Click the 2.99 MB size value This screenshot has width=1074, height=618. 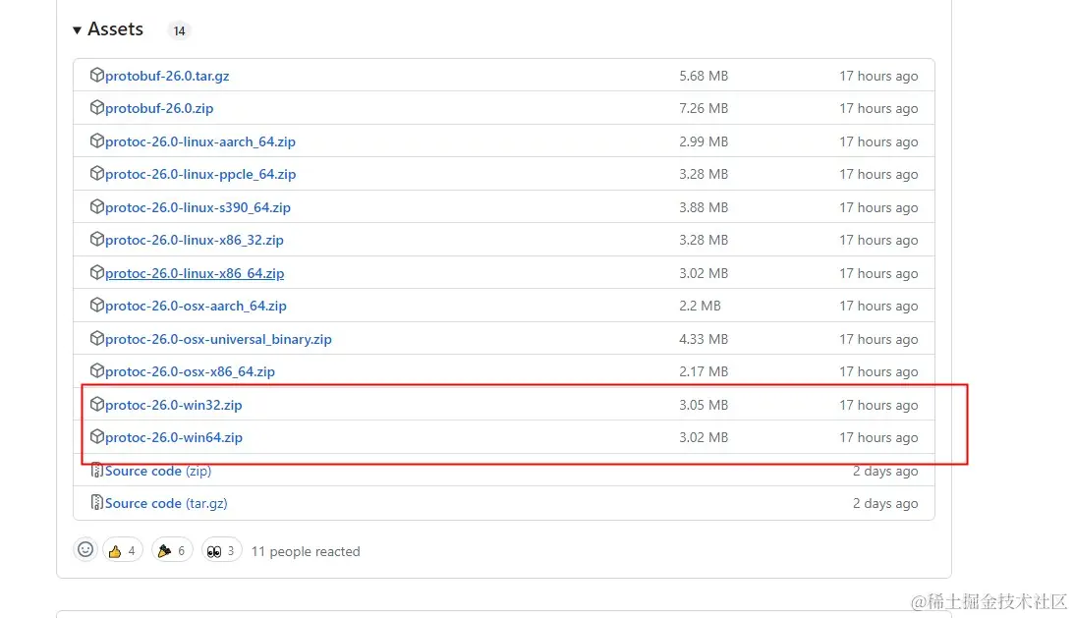704,141
